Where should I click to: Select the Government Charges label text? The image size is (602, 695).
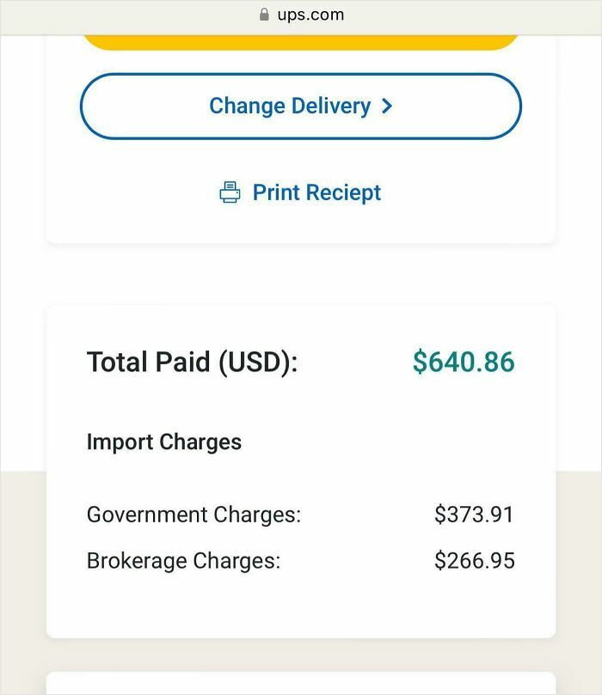point(193,514)
